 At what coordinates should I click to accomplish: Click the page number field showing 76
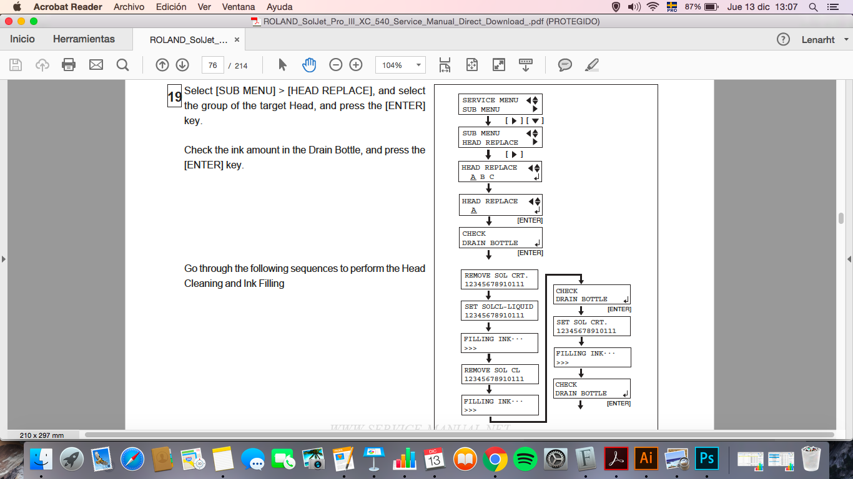(x=213, y=65)
